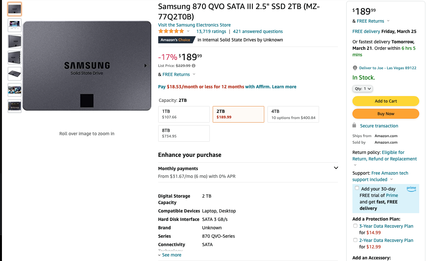
Task: Click the Prime logo icon
Action: click(411, 189)
